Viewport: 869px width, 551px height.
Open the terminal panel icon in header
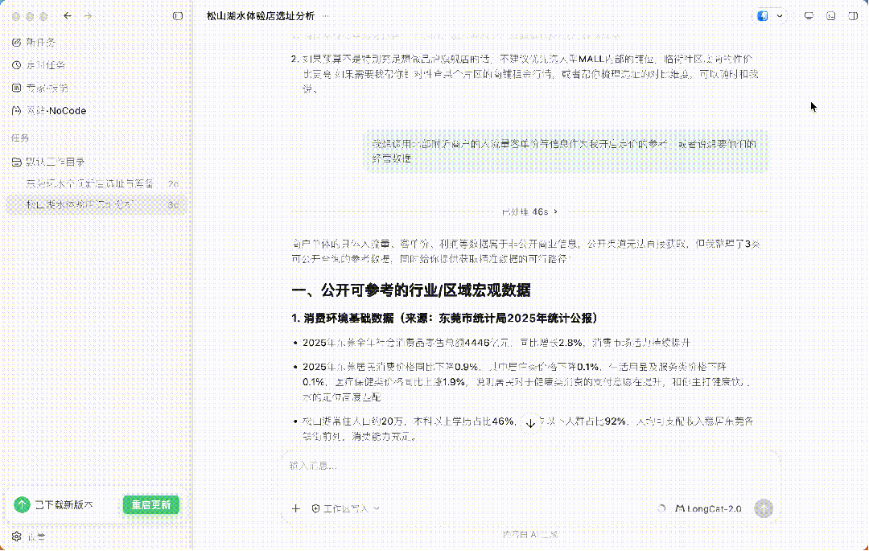click(x=830, y=16)
